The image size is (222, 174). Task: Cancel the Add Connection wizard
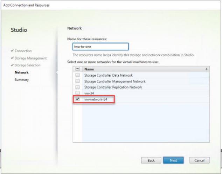point(199,160)
